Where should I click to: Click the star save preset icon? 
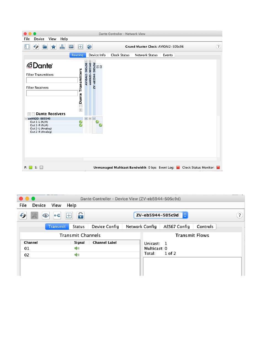pyautogui.click(x=54, y=47)
